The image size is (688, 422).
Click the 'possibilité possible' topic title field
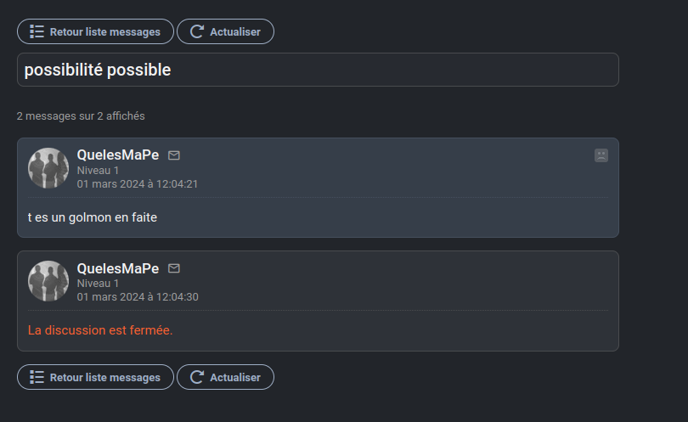tap(318, 70)
